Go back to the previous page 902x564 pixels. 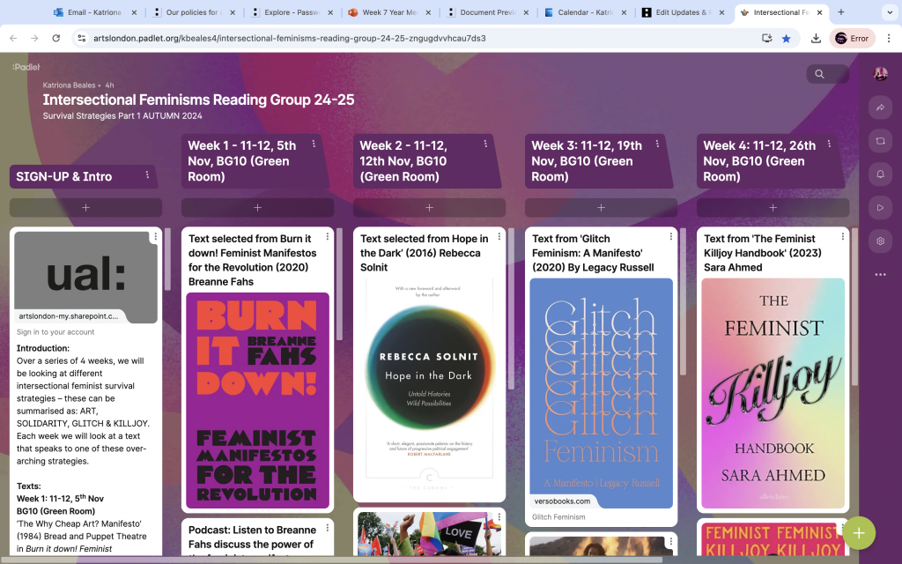(13, 39)
